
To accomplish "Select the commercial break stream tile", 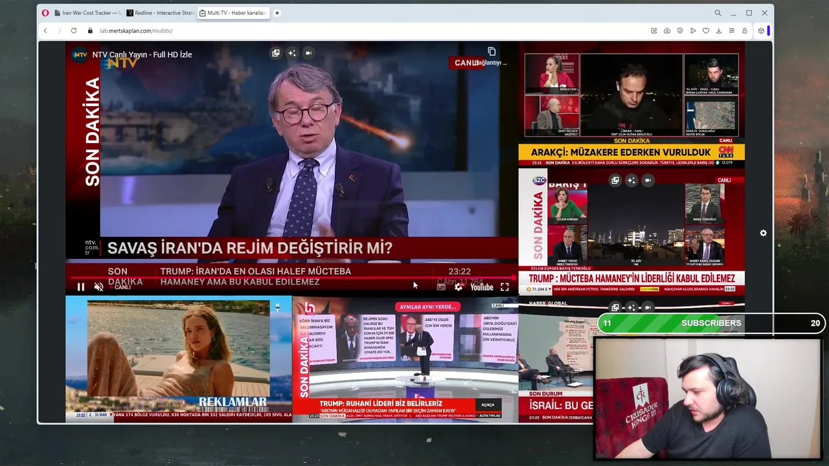I will 179,359.
